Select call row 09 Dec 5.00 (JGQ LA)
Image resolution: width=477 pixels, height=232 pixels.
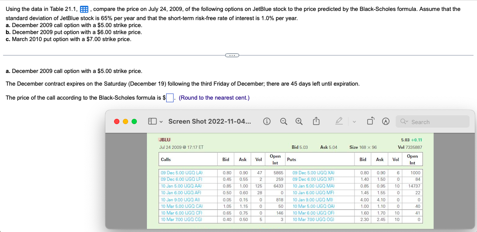[x=181, y=173]
